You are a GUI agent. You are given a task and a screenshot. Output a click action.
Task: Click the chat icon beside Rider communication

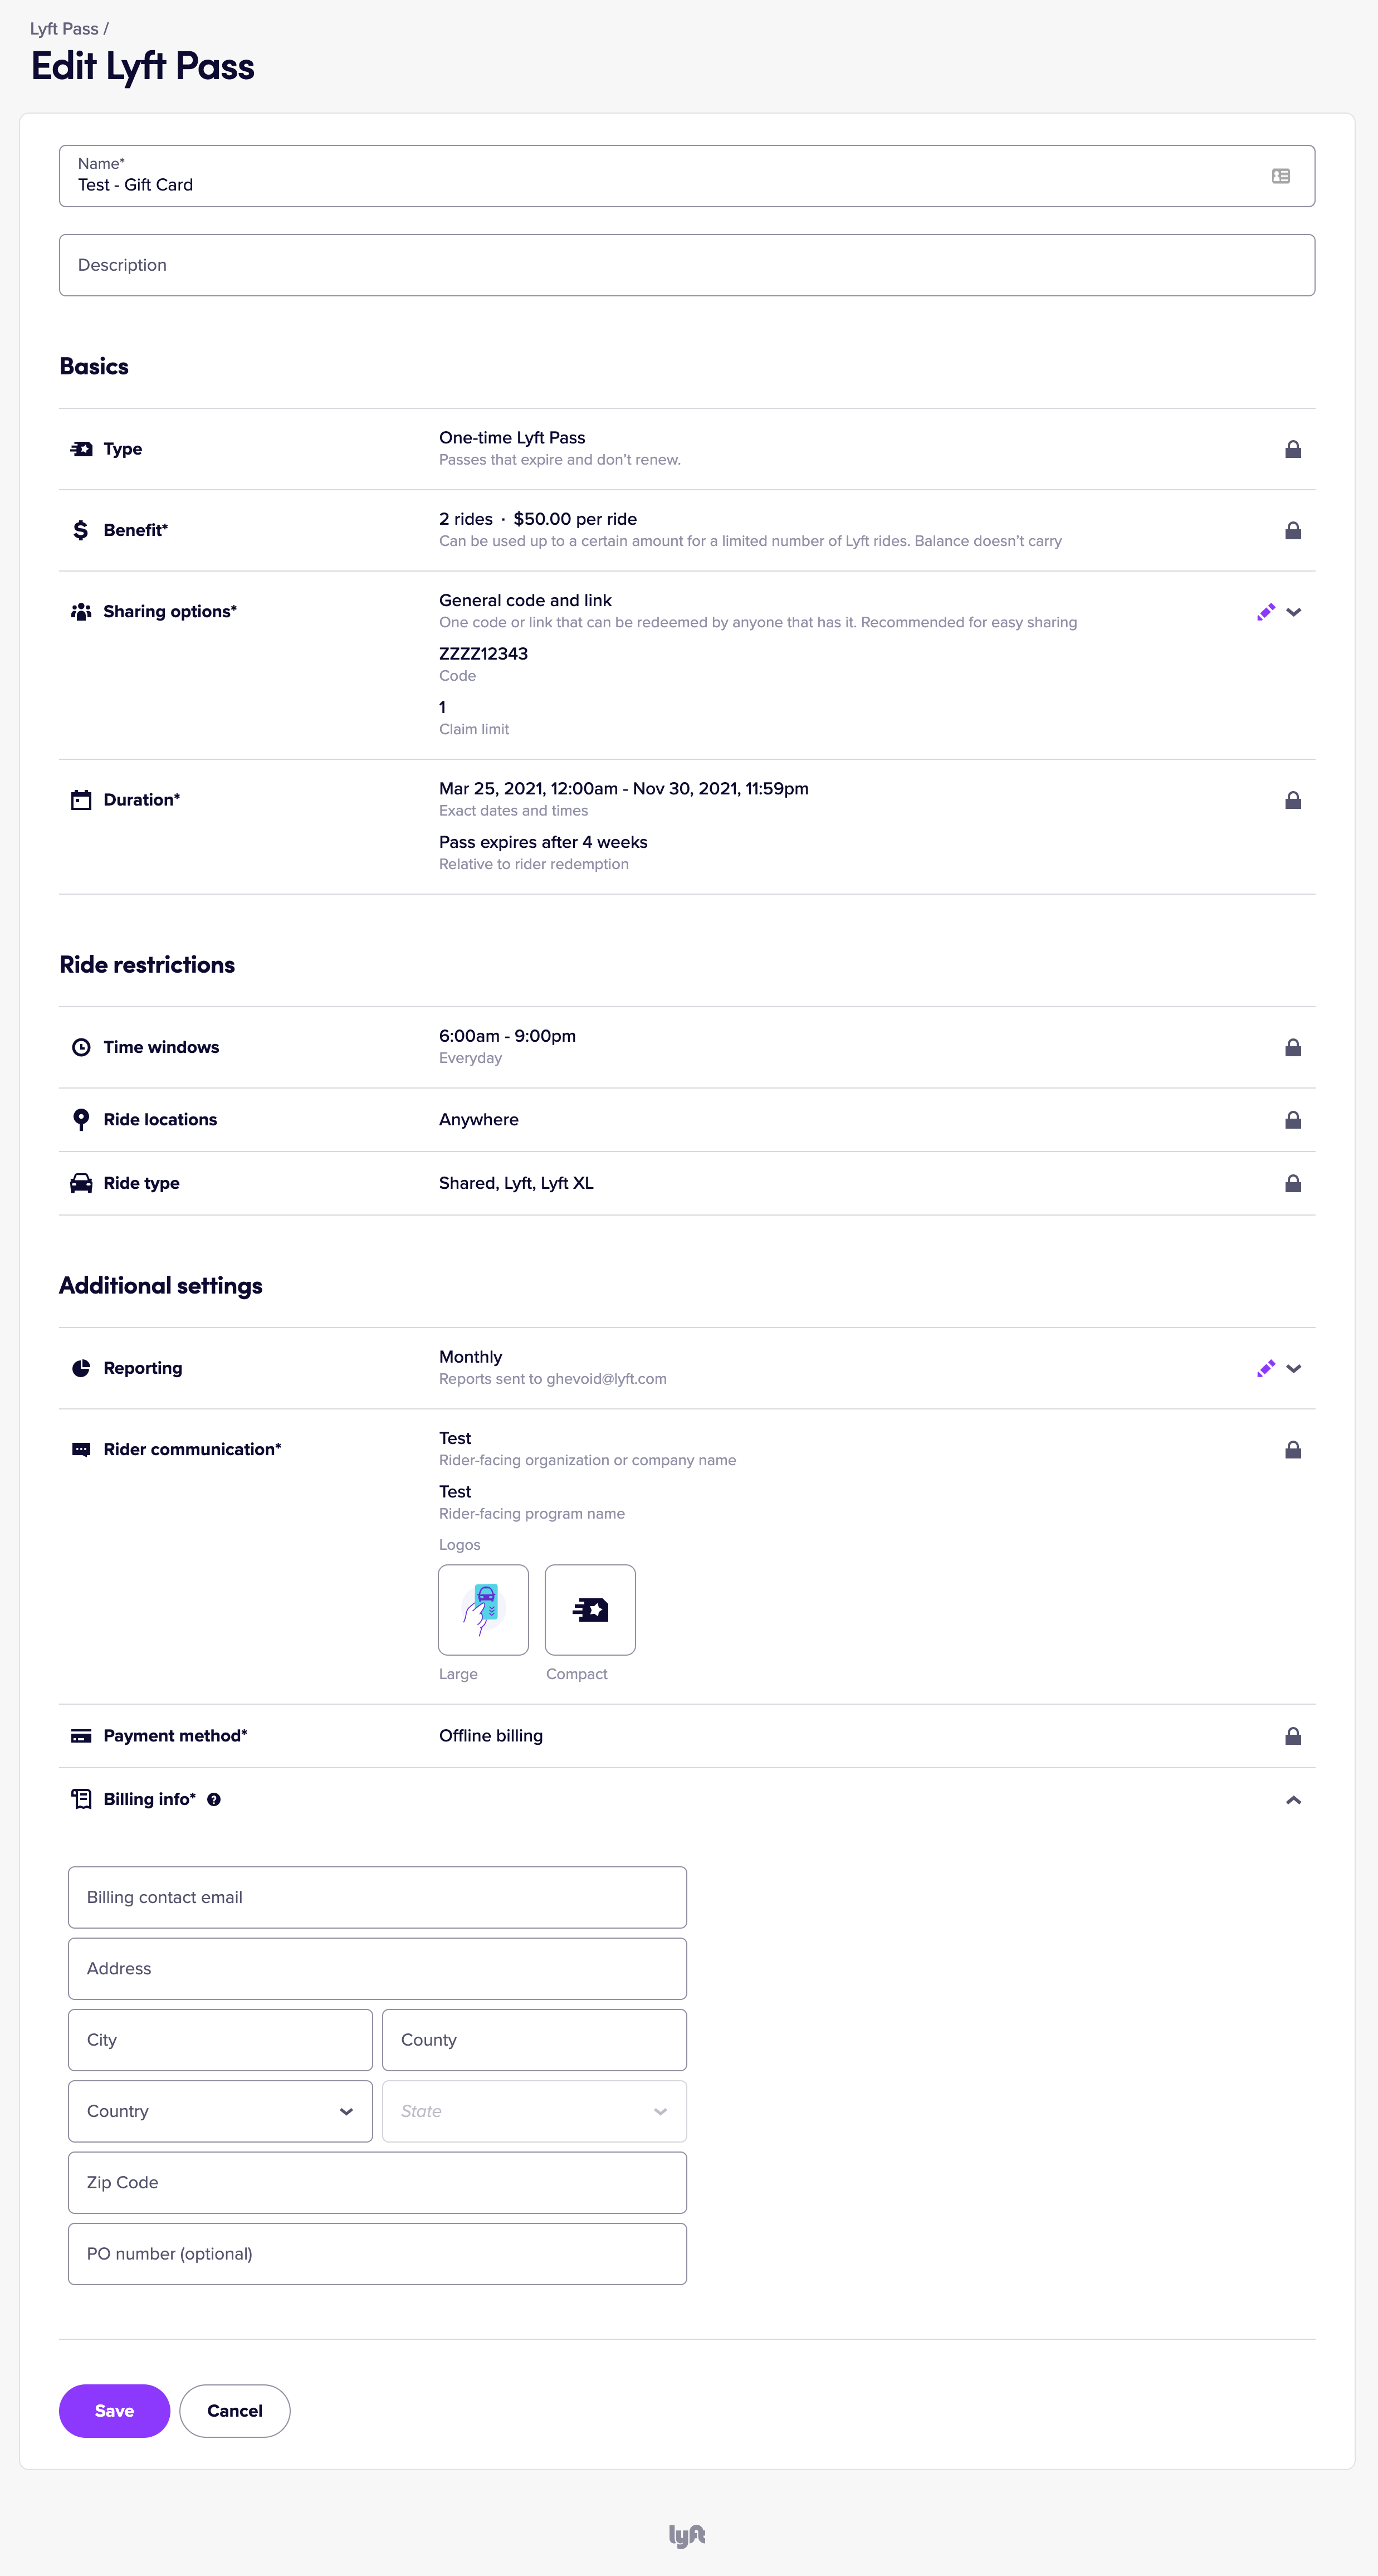click(x=81, y=1450)
